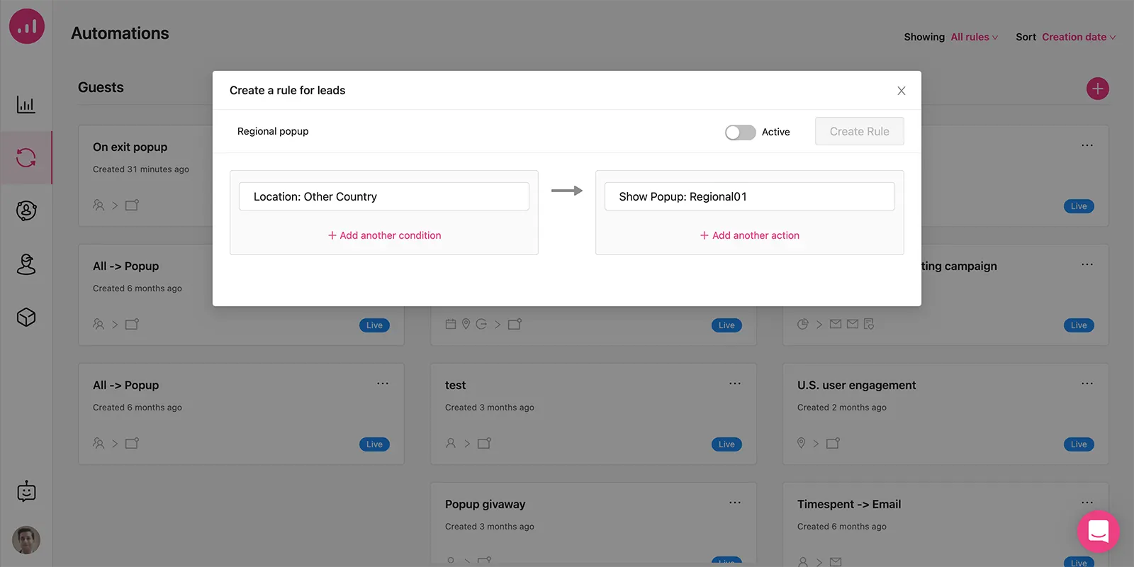Open the three-dot menu on test card
The width and height of the screenshot is (1134, 567).
pos(735,383)
